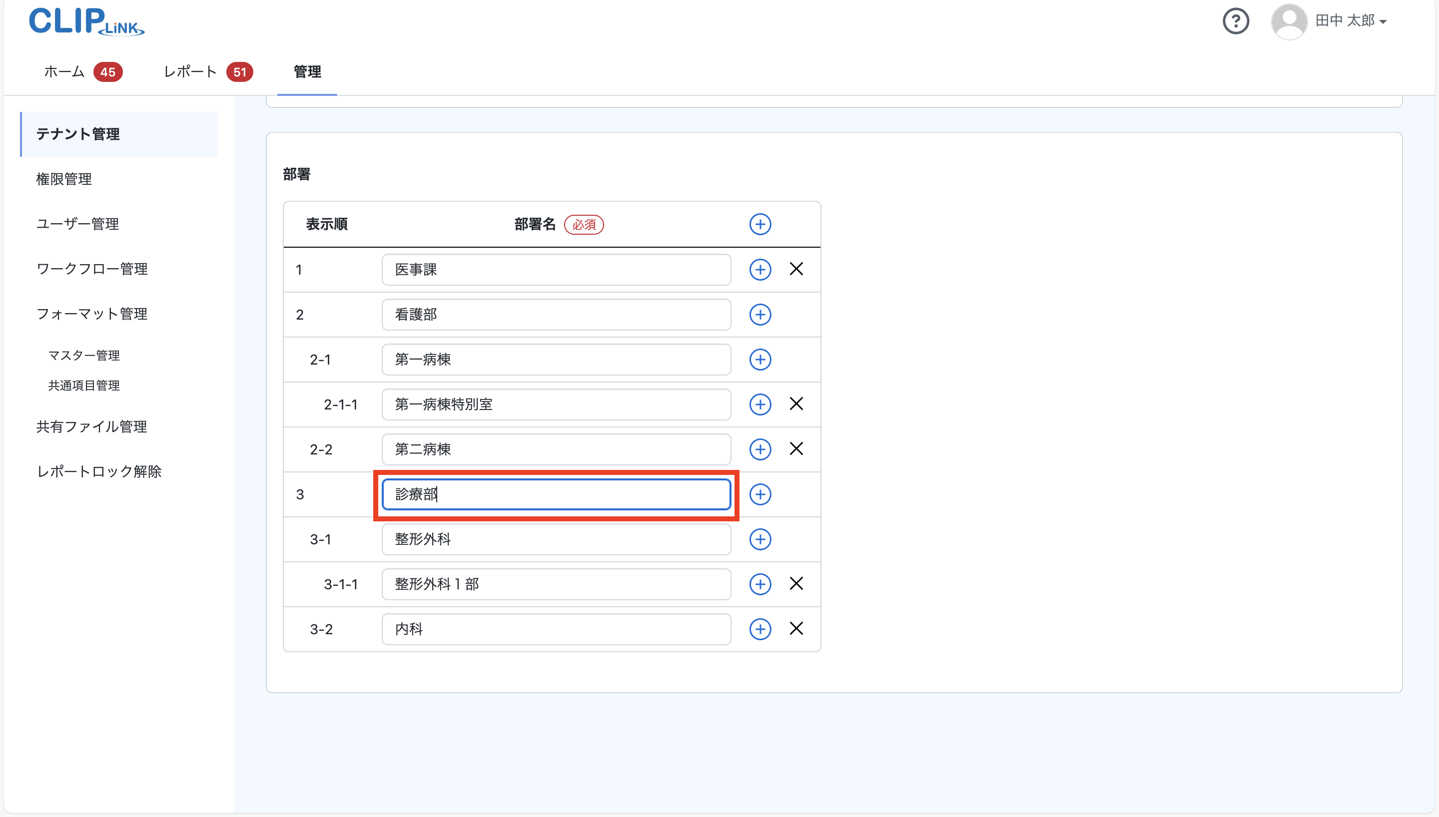Click the help question mark icon
Screen dimensions: 1439x817
[1235, 21]
